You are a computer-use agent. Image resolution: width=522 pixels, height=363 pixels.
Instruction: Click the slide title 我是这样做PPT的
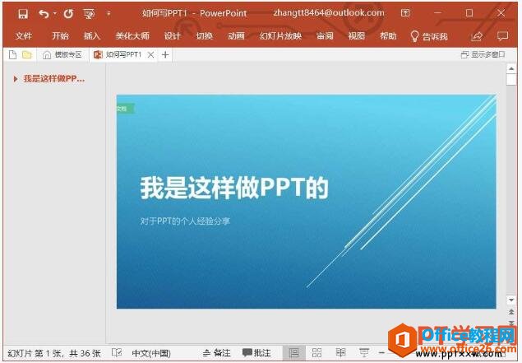point(234,188)
